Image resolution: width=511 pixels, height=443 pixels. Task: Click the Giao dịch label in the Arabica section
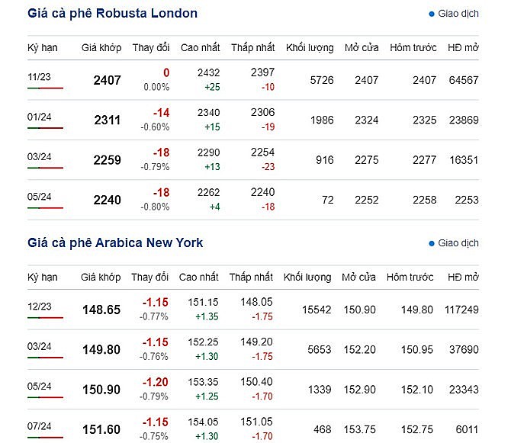458,243
